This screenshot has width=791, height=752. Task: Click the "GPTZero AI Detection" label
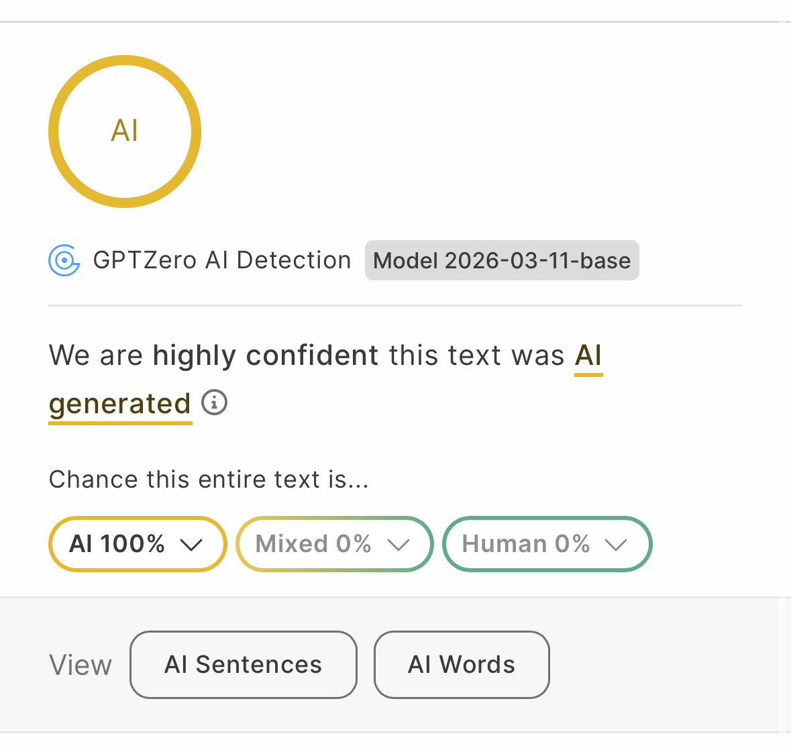pos(221,260)
